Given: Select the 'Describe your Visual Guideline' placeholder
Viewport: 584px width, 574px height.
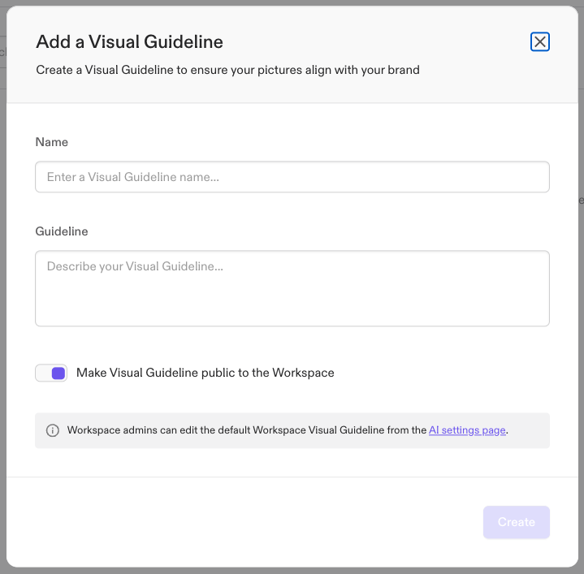Looking at the screenshot, I should 135,266.
